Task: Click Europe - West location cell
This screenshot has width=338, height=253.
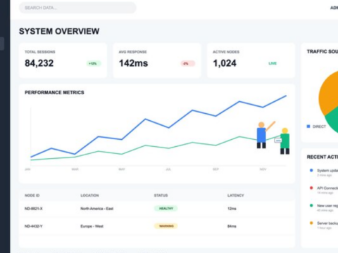Action: tap(92, 226)
